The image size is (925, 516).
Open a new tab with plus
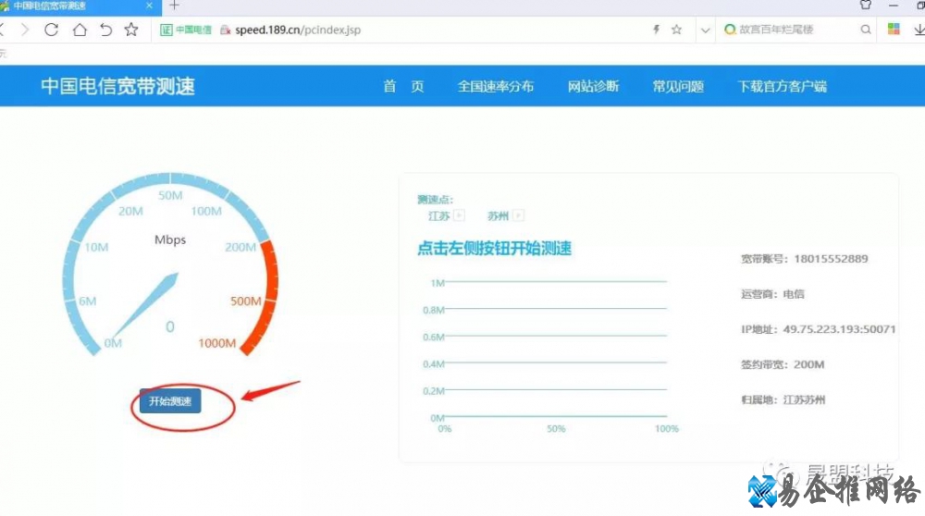(x=174, y=6)
